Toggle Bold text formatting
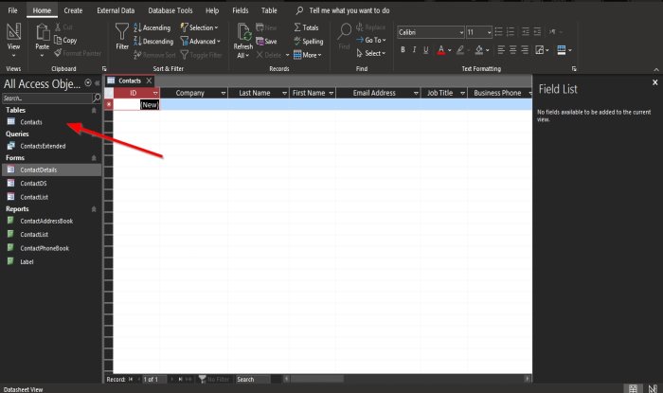 pyautogui.click(x=403, y=50)
